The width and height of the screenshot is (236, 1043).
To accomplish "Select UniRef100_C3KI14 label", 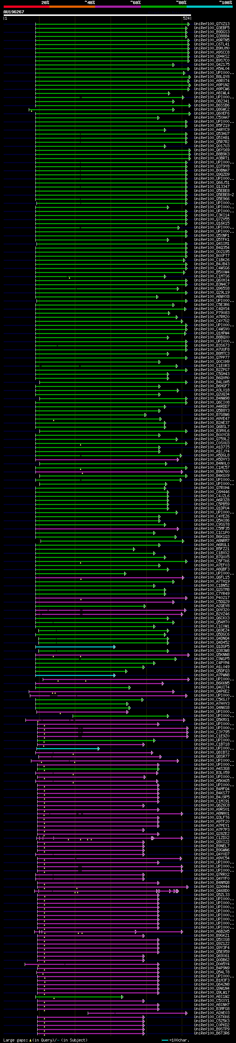I will click(x=212, y=215).
